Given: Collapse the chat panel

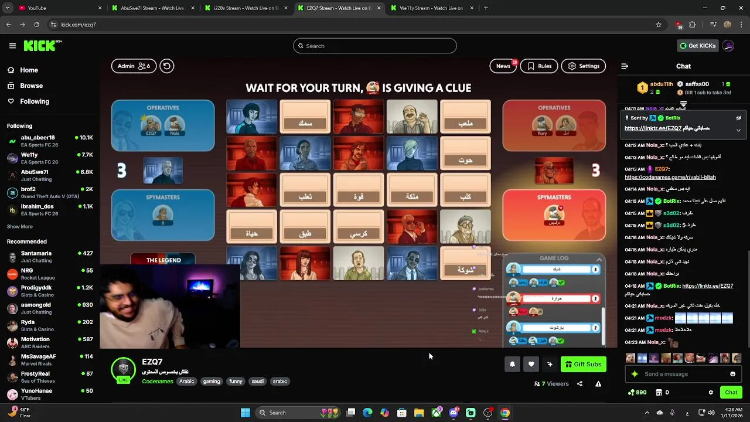Looking at the screenshot, I should coord(625,66).
